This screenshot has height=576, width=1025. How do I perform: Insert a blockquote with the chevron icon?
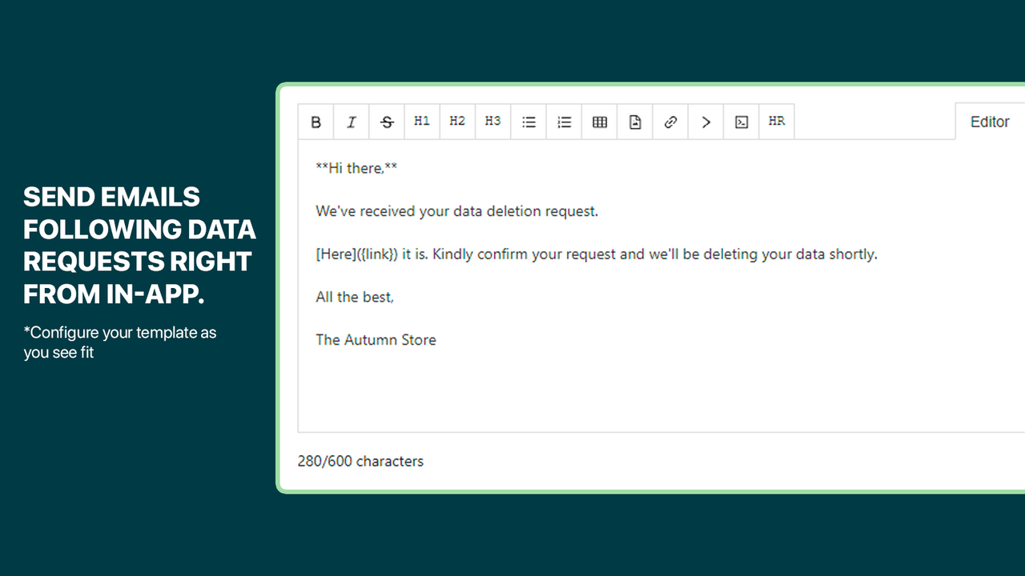tap(705, 122)
